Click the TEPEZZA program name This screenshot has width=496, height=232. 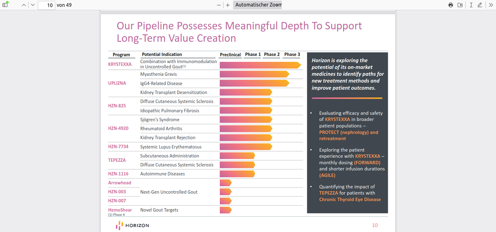tap(117, 160)
